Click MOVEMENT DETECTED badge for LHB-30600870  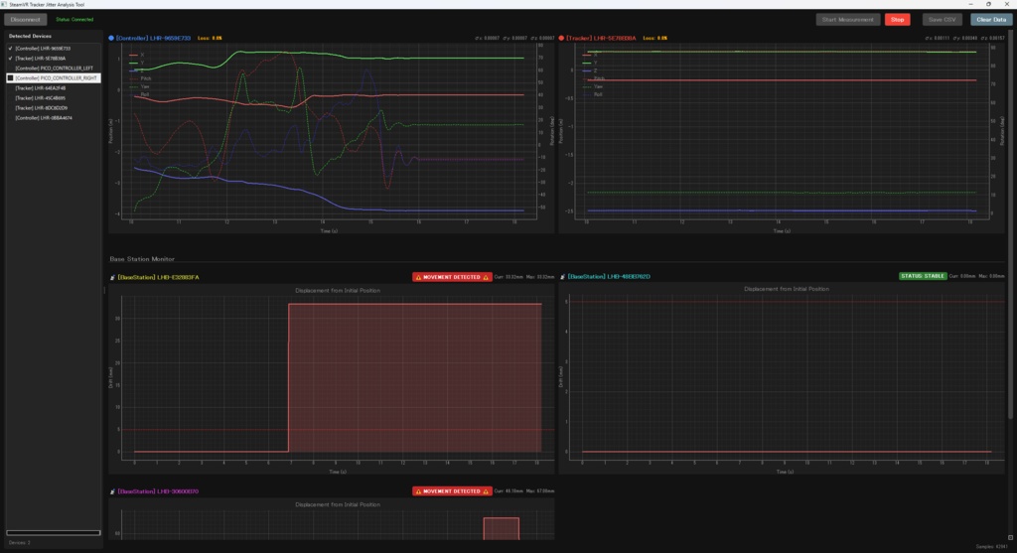pyautogui.click(x=452, y=491)
